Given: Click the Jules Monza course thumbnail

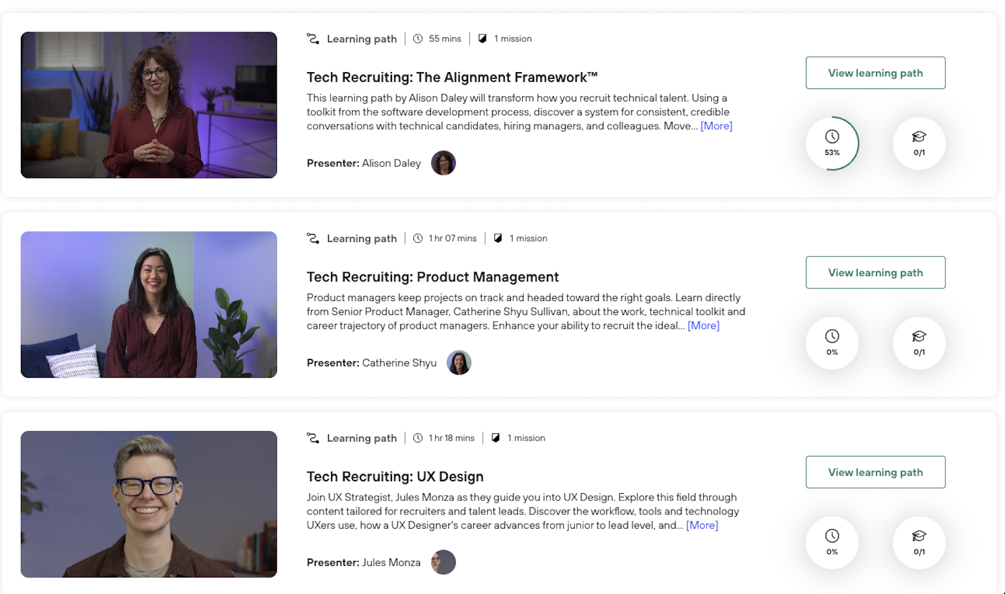Looking at the screenshot, I should coord(149,504).
